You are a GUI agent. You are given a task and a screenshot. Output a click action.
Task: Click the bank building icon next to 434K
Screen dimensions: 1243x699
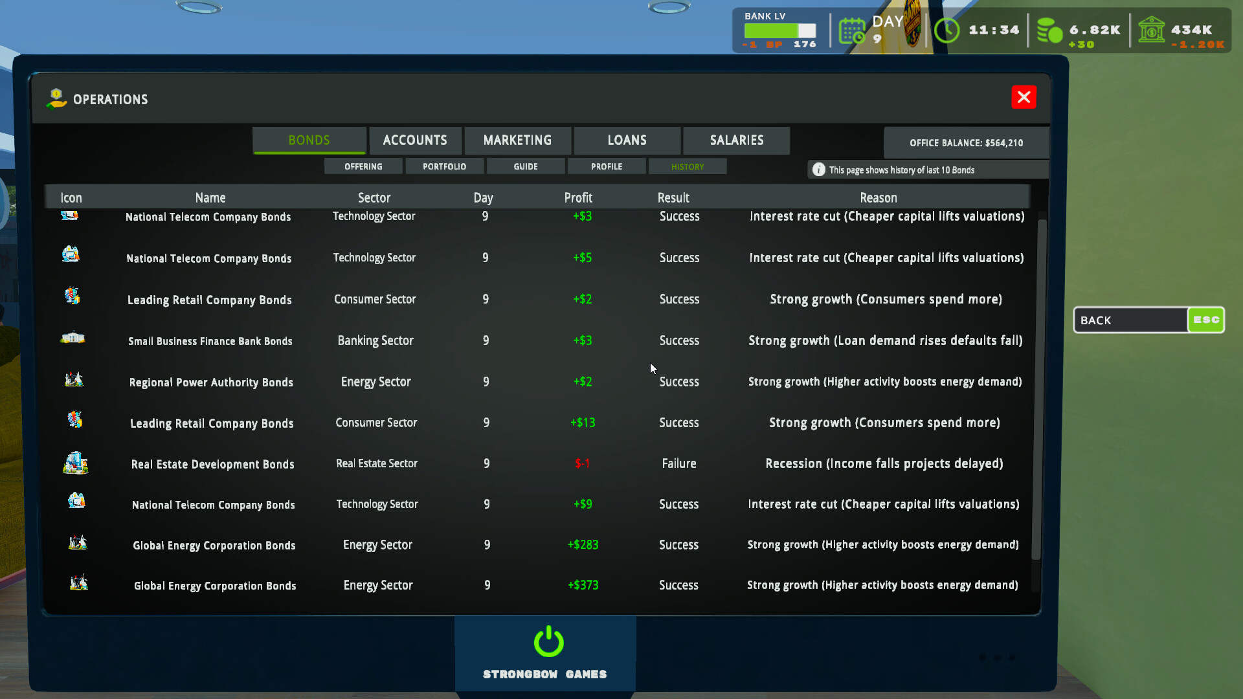point(1152,29)
